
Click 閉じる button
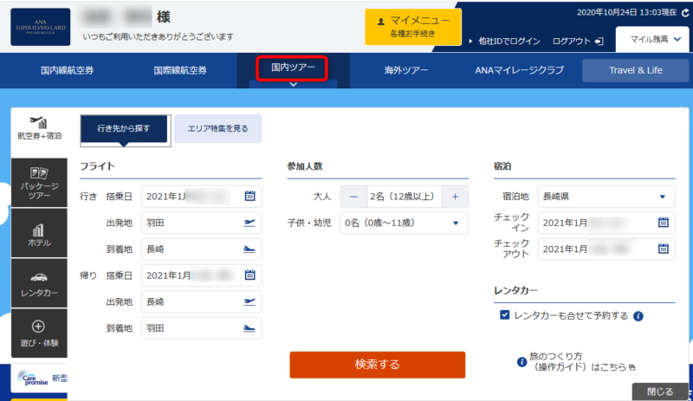pyautogui.click(x=660, y=391)
